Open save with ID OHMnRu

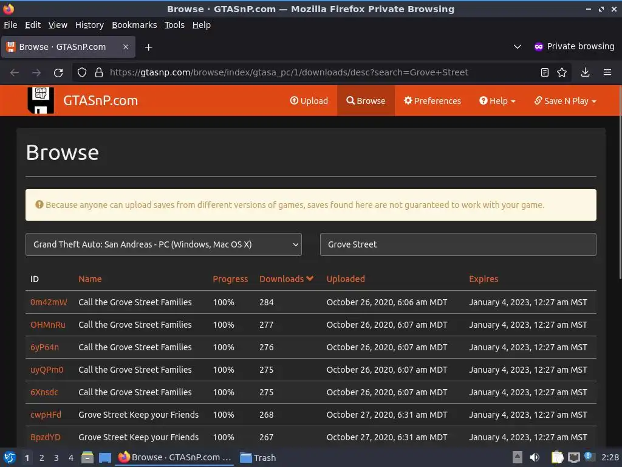(x=47, y=325)
